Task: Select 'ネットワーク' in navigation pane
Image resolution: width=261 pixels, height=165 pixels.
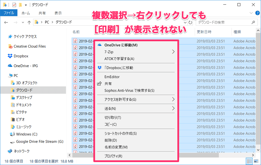Action: tap(21, 151)
